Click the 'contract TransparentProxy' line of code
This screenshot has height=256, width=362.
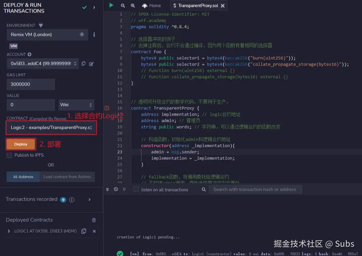tap(165, 108)
